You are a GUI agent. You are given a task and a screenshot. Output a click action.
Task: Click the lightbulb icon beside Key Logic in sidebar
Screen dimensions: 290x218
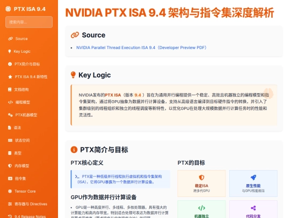10,51
